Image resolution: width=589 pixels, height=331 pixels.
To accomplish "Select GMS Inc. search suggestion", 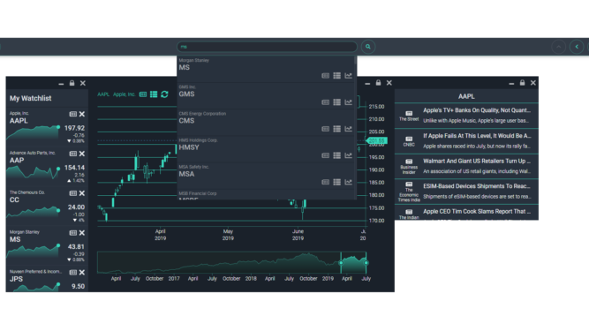I will (266, 95).
